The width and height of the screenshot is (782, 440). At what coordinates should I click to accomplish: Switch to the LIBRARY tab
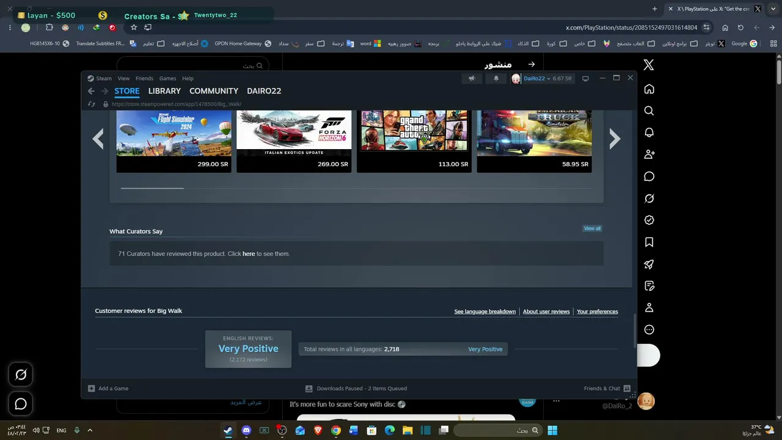point(164,91)
